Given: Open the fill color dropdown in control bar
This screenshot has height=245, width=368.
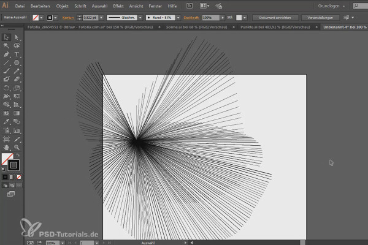Looking at the screenshot, I should [x=41, y=18].
